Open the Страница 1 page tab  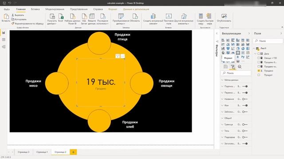pyautogui.click(x=42, y=152)
